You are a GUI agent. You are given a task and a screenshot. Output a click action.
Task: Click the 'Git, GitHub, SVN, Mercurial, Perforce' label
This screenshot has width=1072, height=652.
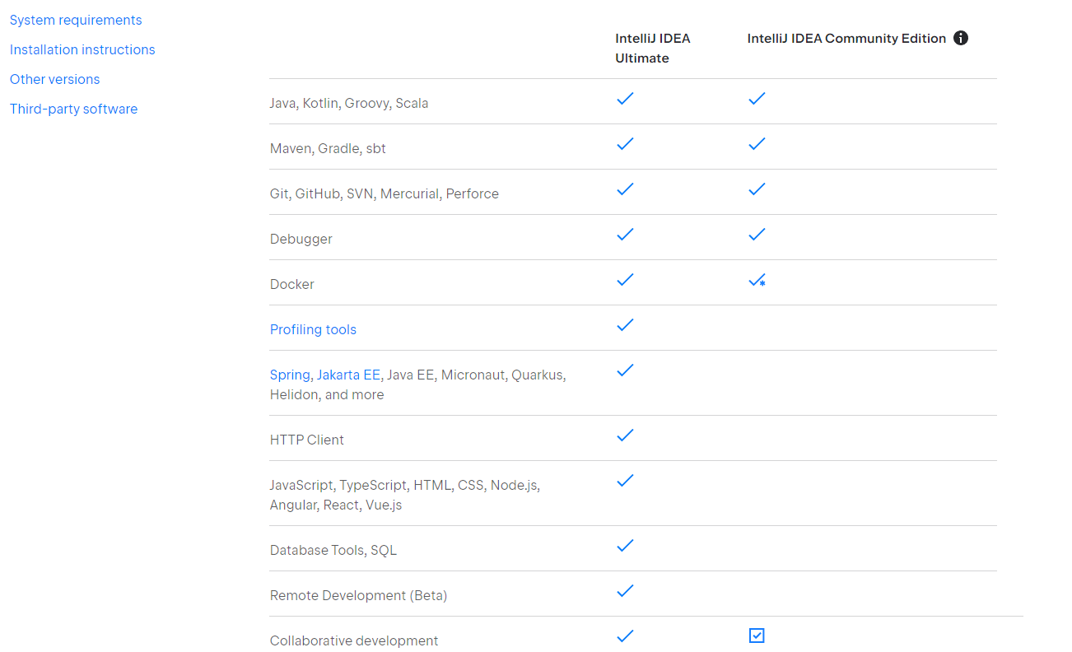(x=385, y=193)
